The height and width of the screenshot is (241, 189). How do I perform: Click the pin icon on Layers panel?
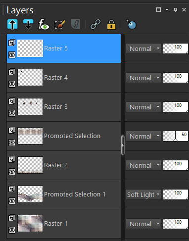[x=175, y=10]
